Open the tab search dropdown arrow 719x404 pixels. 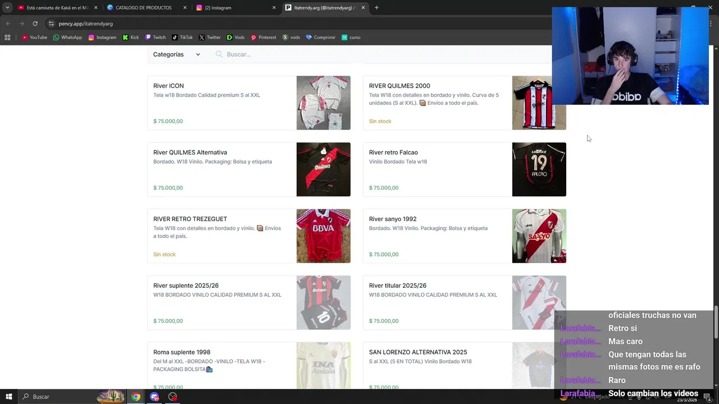(x=7, y=8)
